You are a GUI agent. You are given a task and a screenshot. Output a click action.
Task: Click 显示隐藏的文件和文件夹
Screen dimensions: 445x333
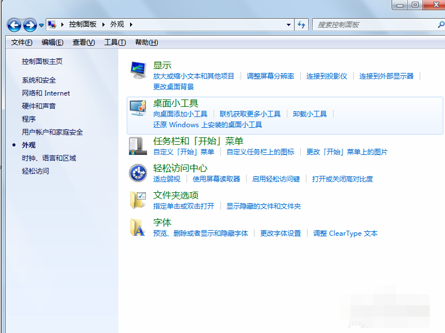coord(263,206)
